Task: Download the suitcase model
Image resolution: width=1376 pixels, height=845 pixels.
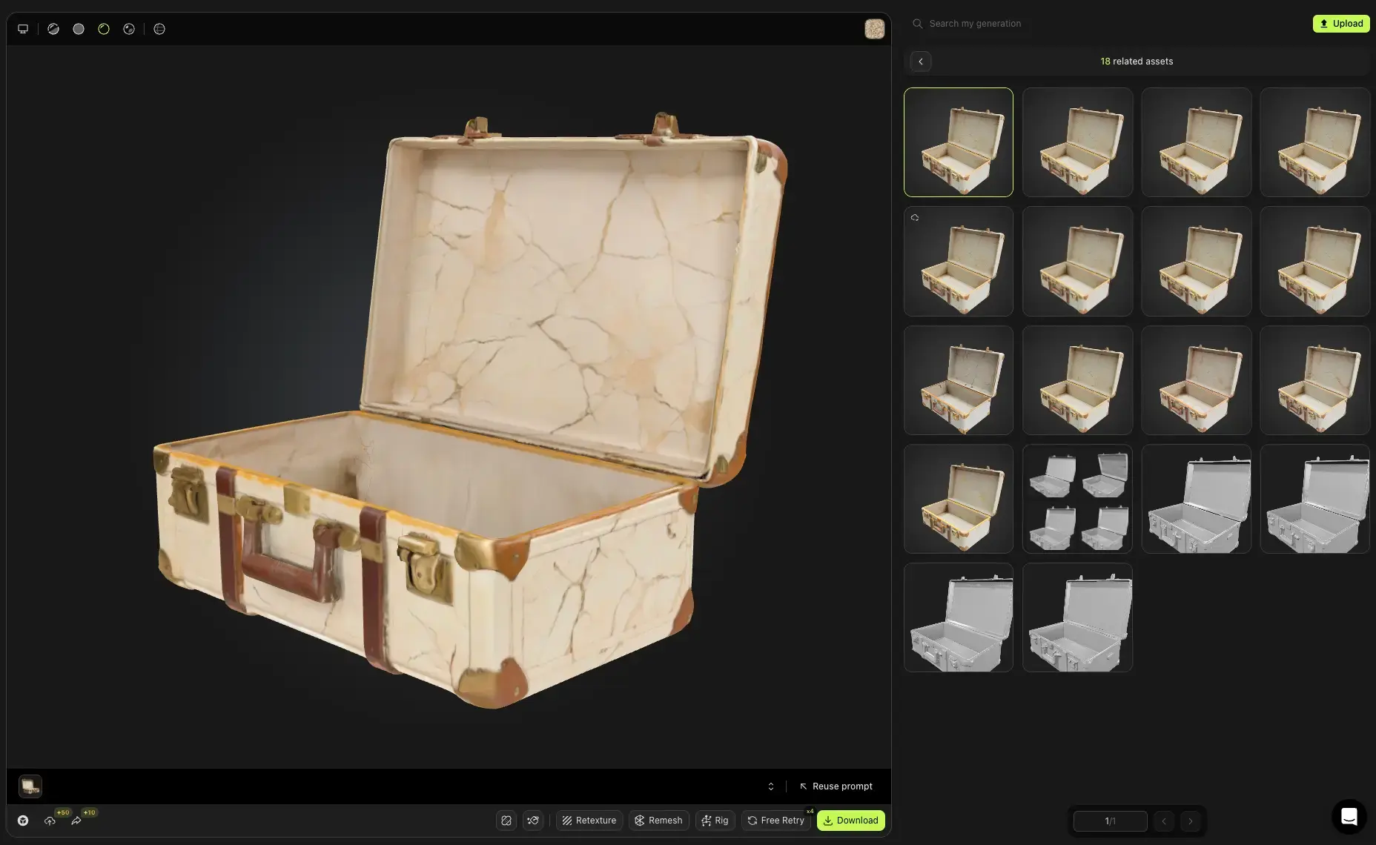Action: point(850,821)
